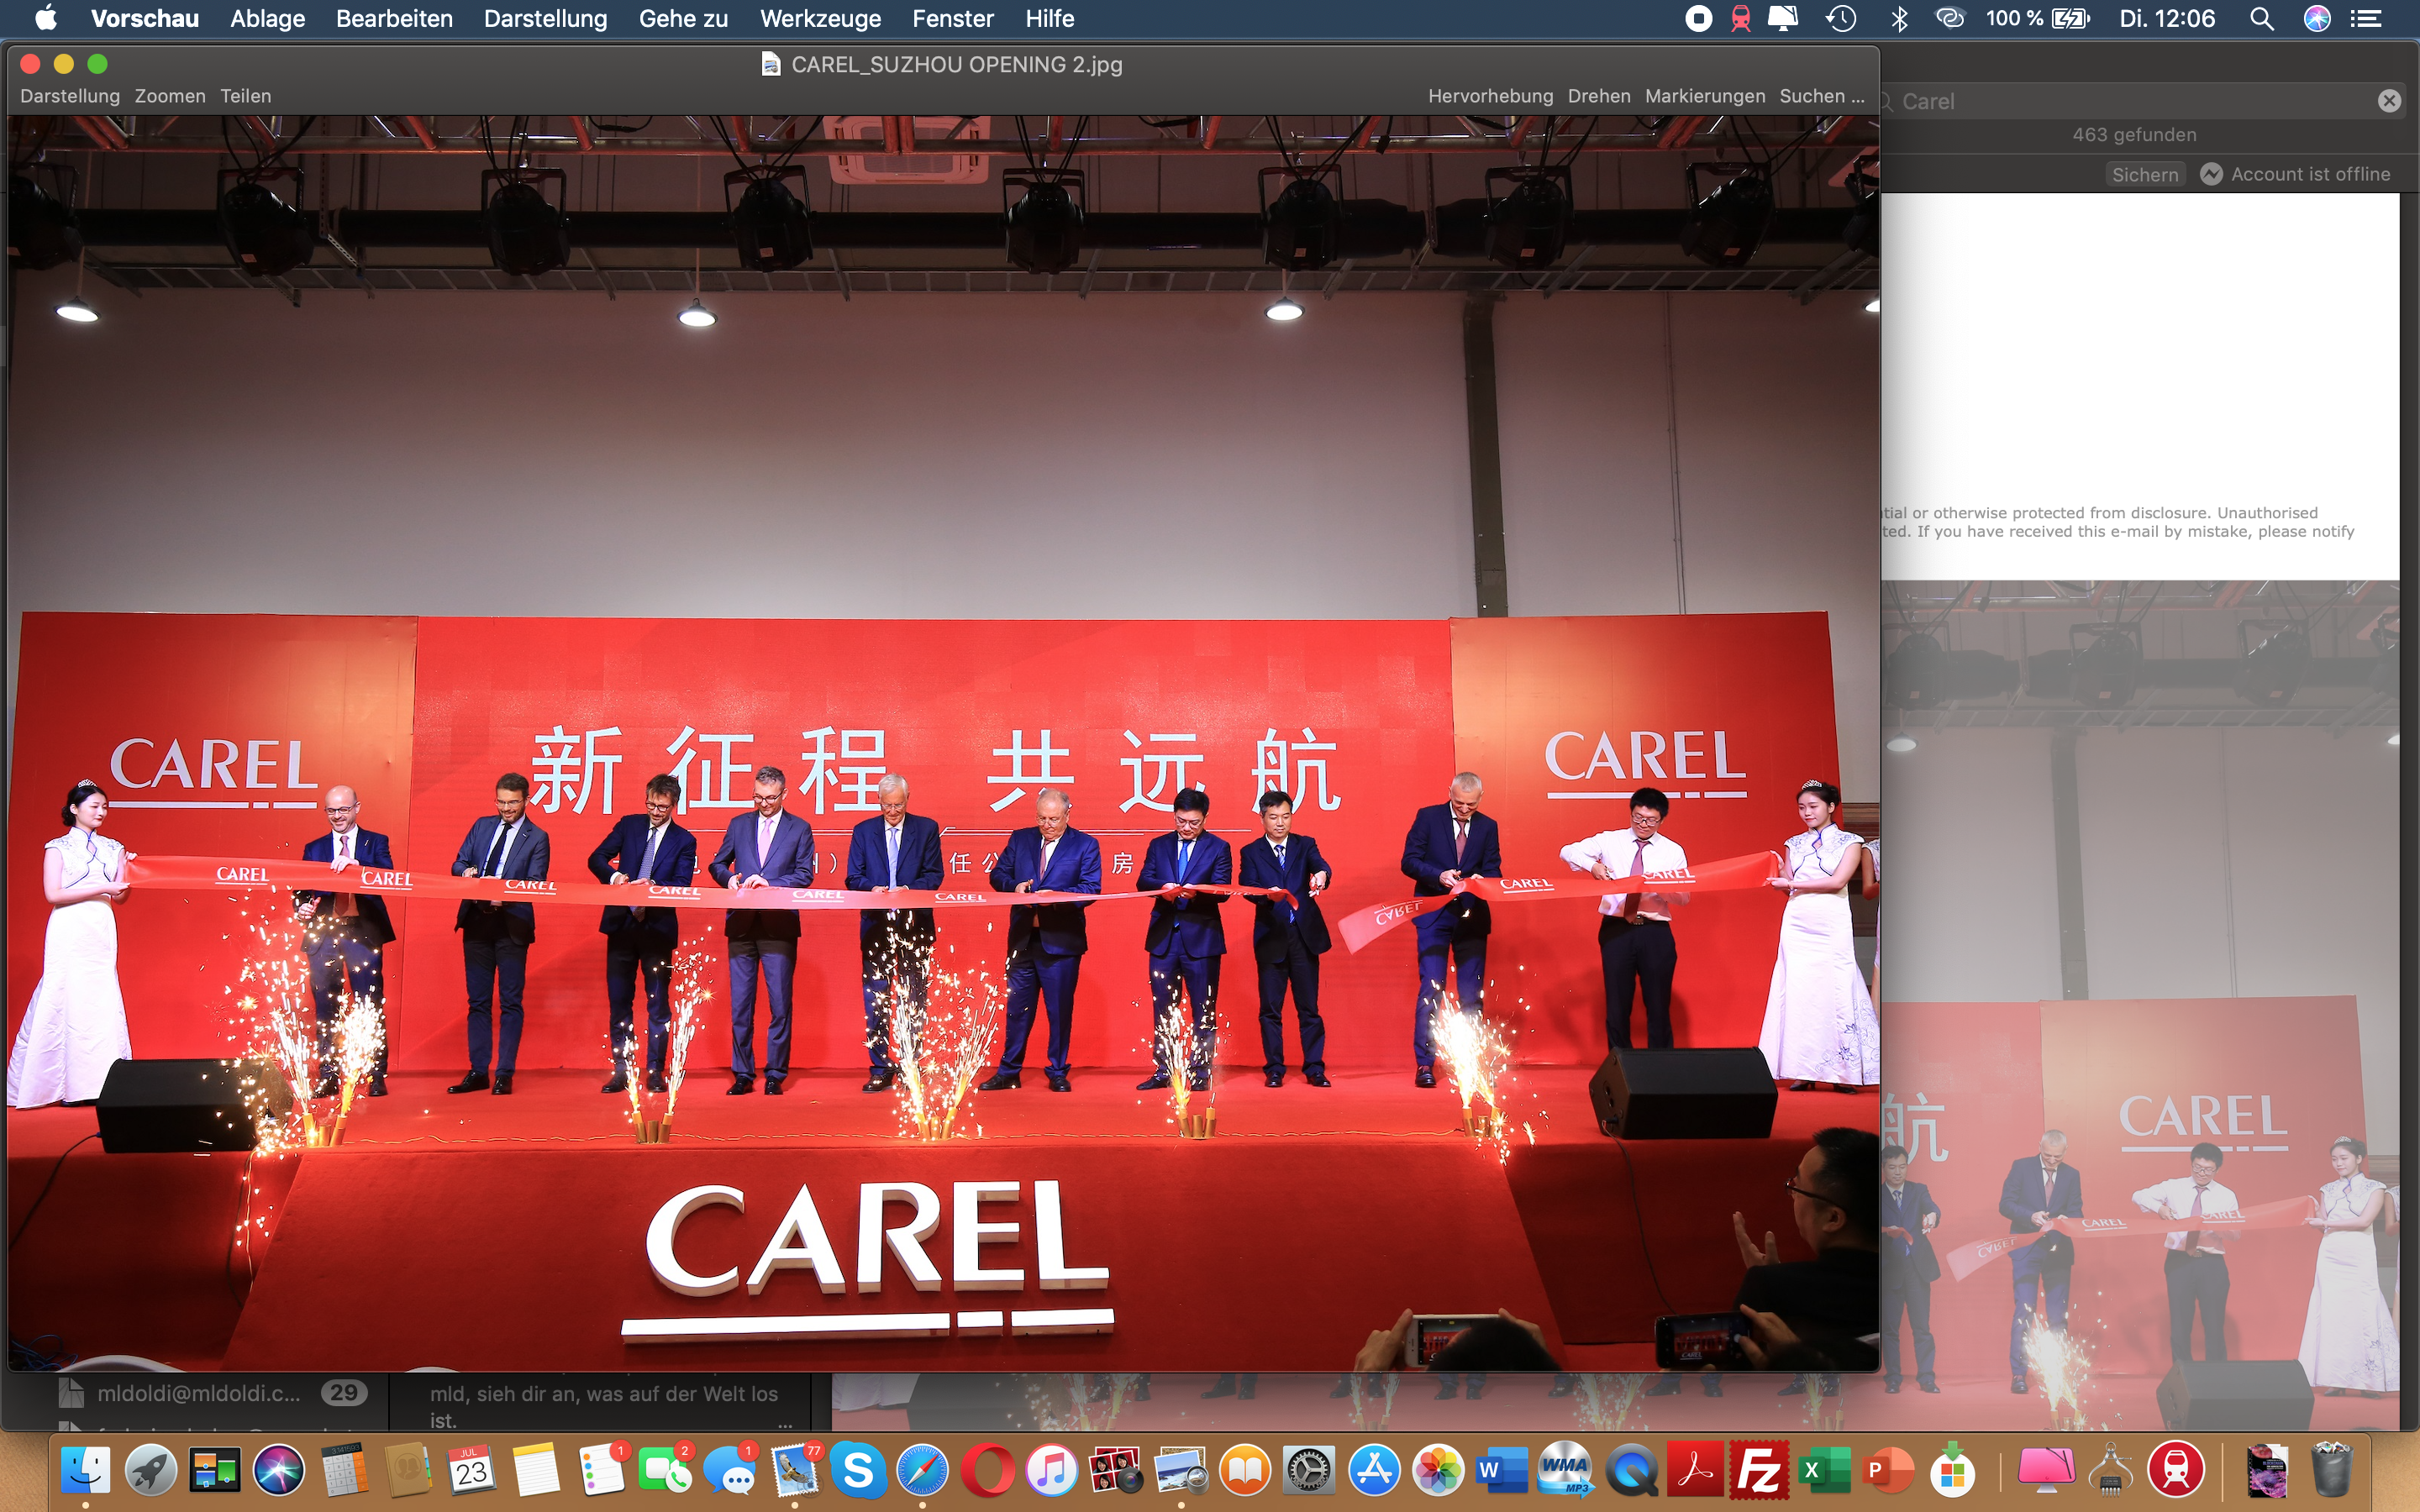The width and height of the screenshot is (2420, 1512).
Task: Clear the Carel search field in Mail
Action: 2389,101
